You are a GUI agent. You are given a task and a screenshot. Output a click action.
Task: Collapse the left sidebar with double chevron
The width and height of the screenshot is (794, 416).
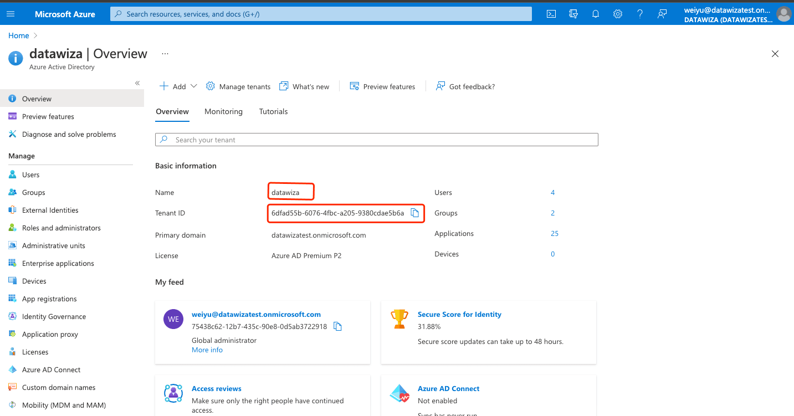point(137,83)
